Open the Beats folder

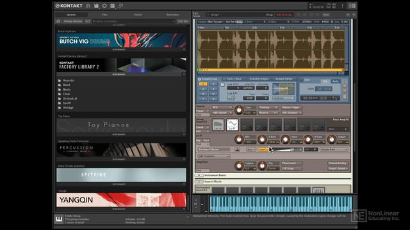tap(67, 89)
